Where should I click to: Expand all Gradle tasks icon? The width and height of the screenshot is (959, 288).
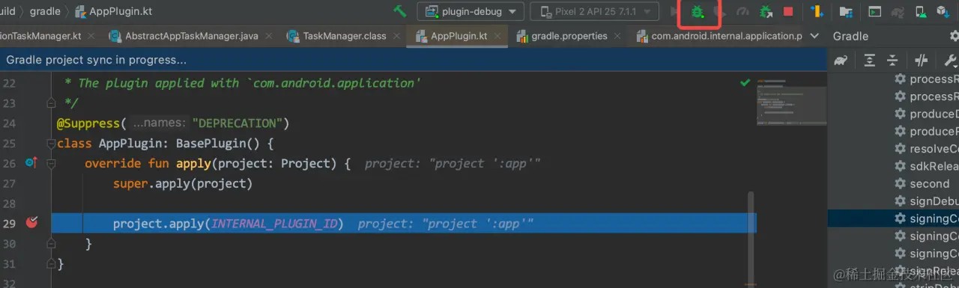pos(869,61)
